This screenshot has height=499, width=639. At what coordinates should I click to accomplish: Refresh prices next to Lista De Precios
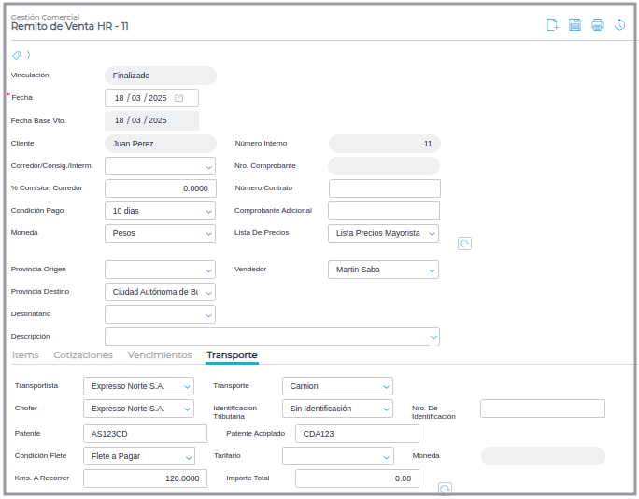click(x=464, y=243)
